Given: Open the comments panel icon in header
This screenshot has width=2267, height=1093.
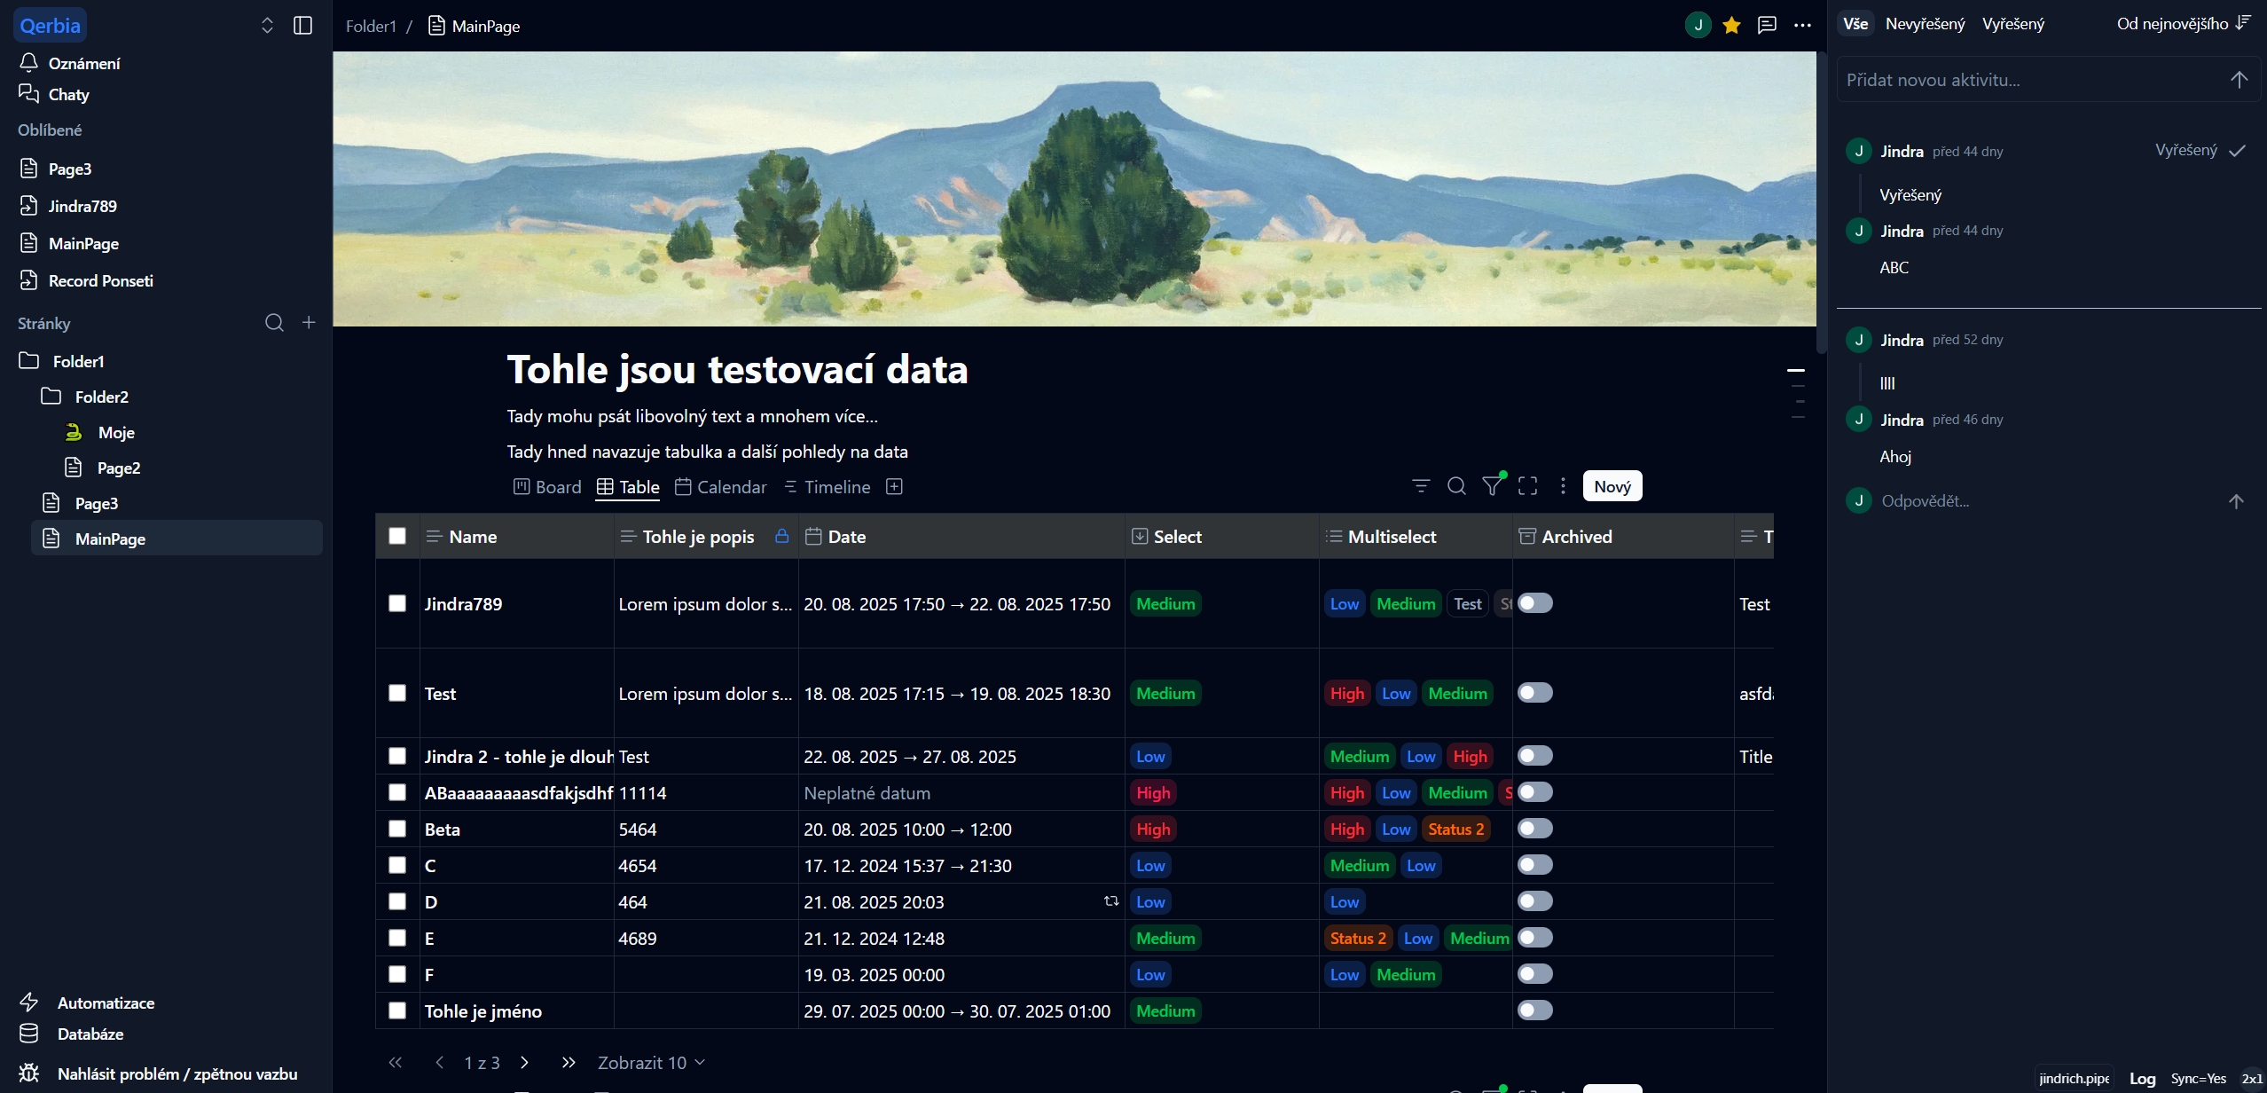Looking at the screenshot, I should pos(1767,26).
